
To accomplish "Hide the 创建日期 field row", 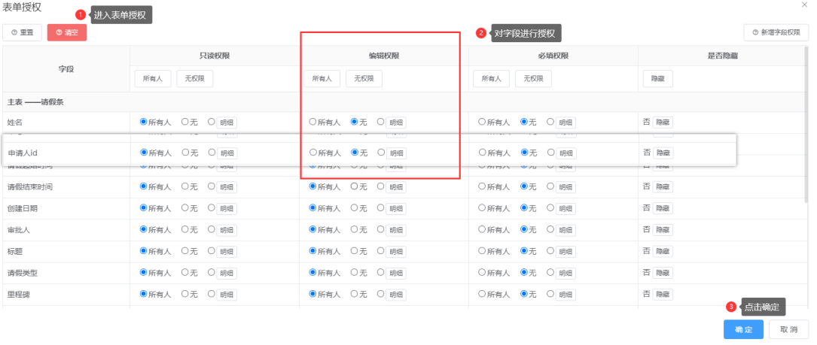I will (x=663, y=209).
